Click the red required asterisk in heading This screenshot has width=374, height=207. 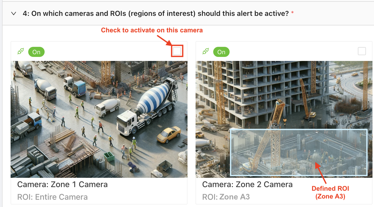(x=292, y=13)
